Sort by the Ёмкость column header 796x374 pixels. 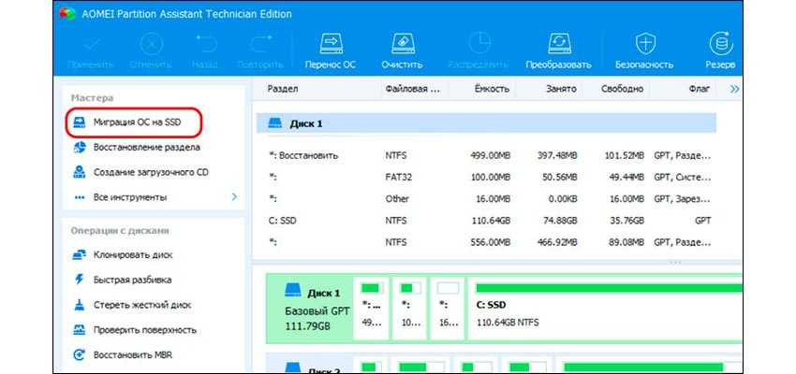[x=493, y=89]
